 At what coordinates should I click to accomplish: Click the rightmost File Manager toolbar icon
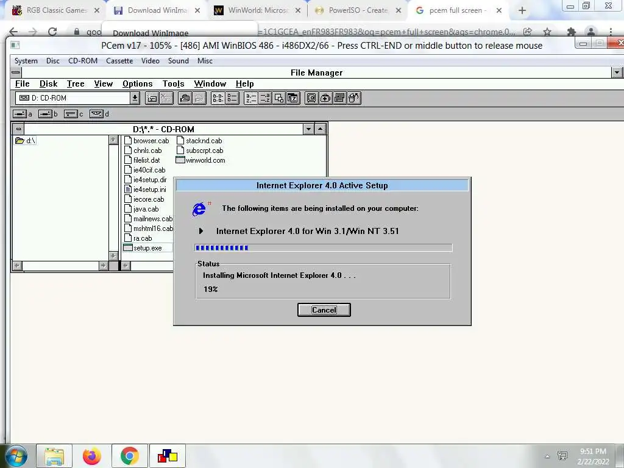354,98
